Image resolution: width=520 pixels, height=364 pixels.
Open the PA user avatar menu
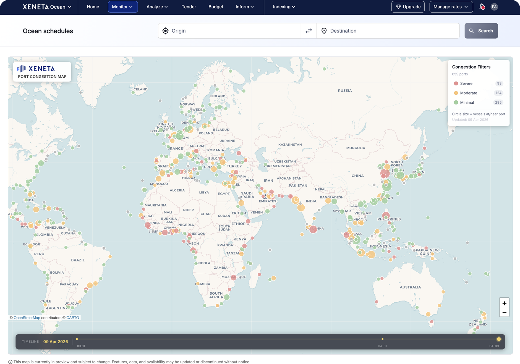click(x=494, y=7)
